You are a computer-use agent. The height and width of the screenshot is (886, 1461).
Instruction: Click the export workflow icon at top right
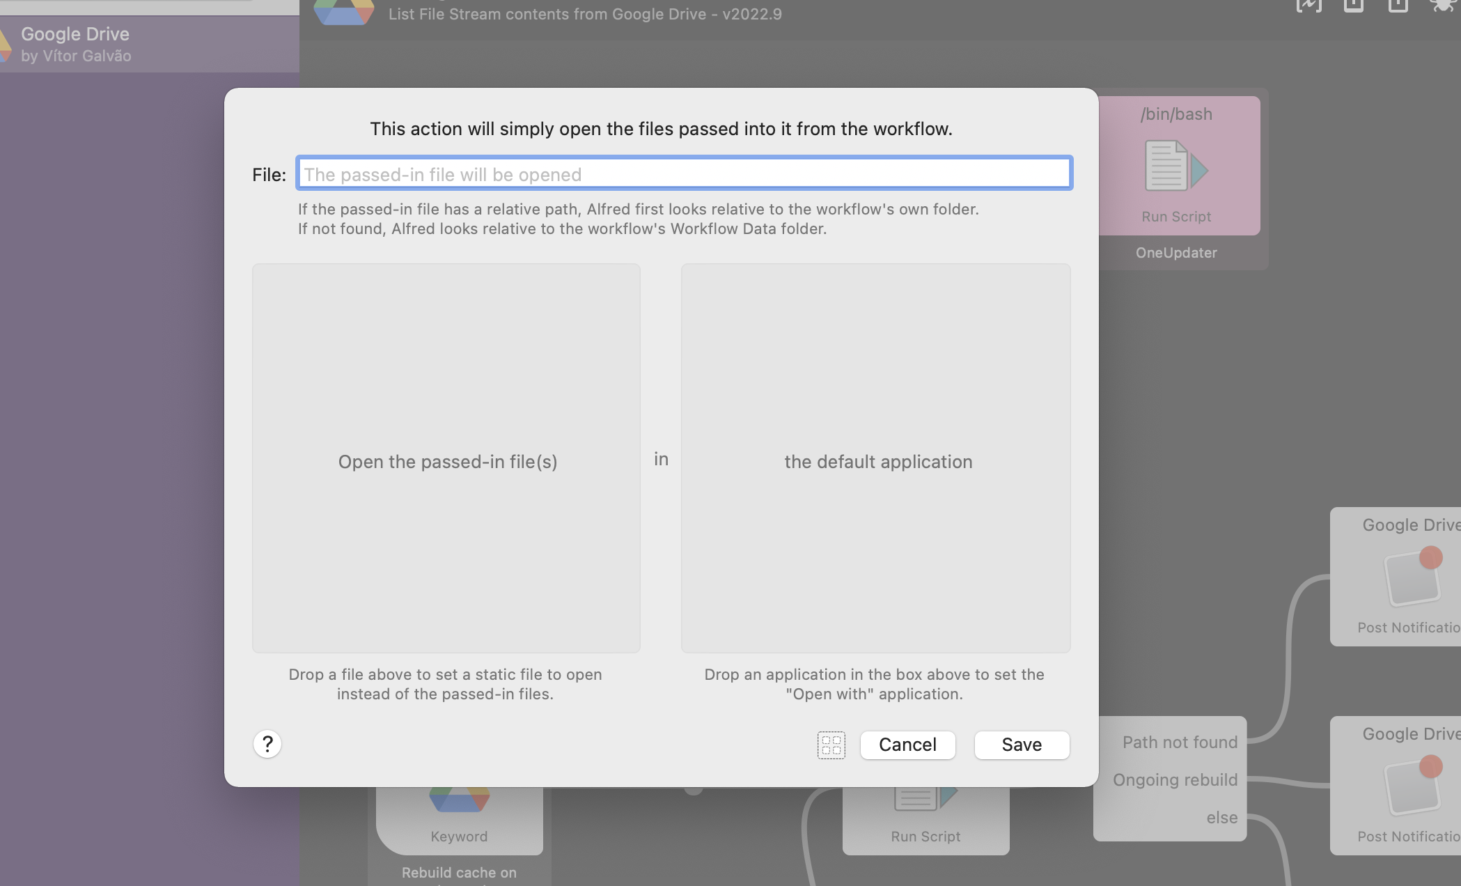pos(1310,6)
